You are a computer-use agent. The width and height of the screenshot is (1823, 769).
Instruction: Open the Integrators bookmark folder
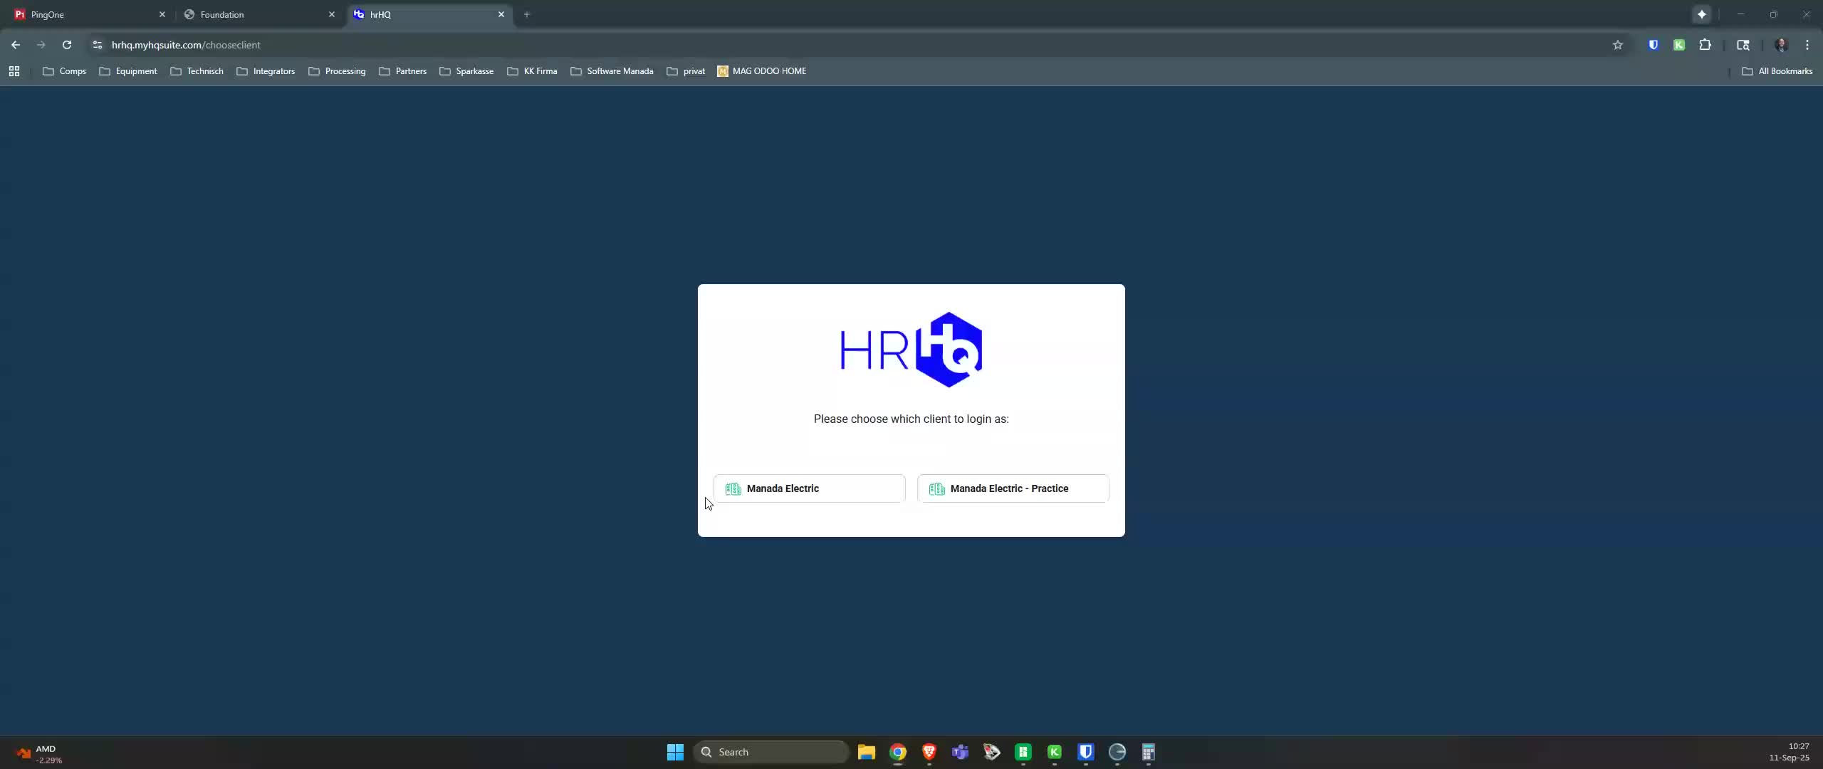[x=266, y=71]
